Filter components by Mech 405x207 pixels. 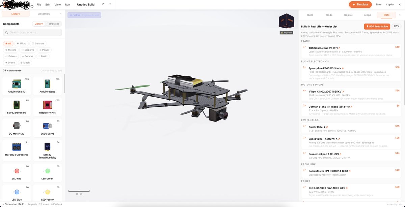pos(25,63)
